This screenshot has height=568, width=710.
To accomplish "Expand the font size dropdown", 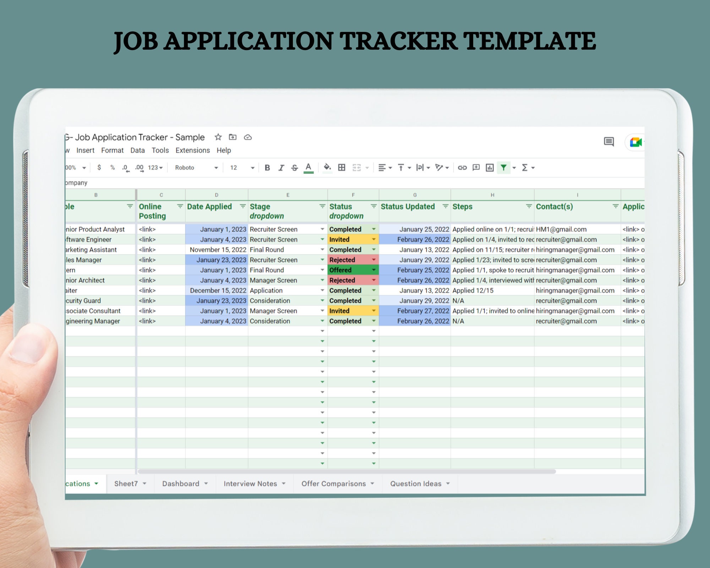I will (x=252, y=168).
